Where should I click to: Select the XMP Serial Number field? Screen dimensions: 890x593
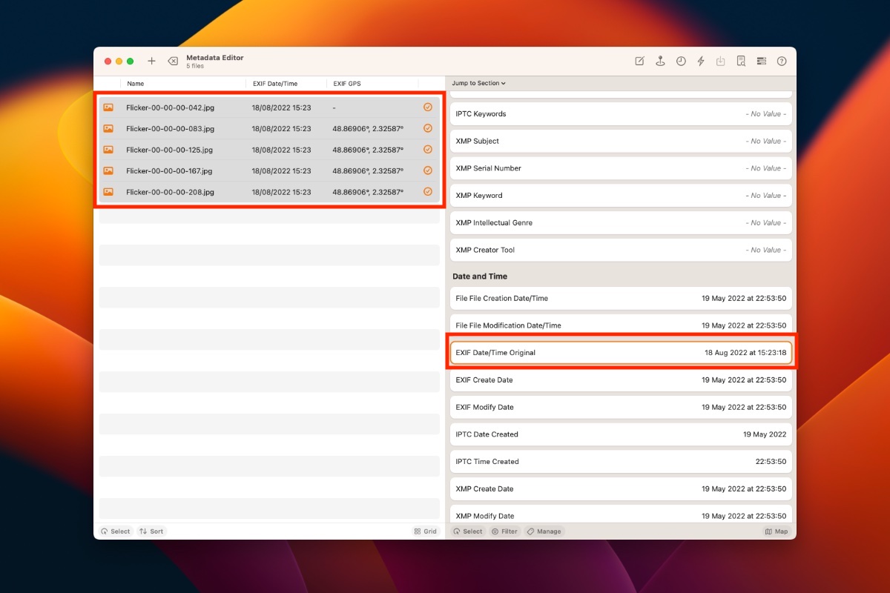621,168
